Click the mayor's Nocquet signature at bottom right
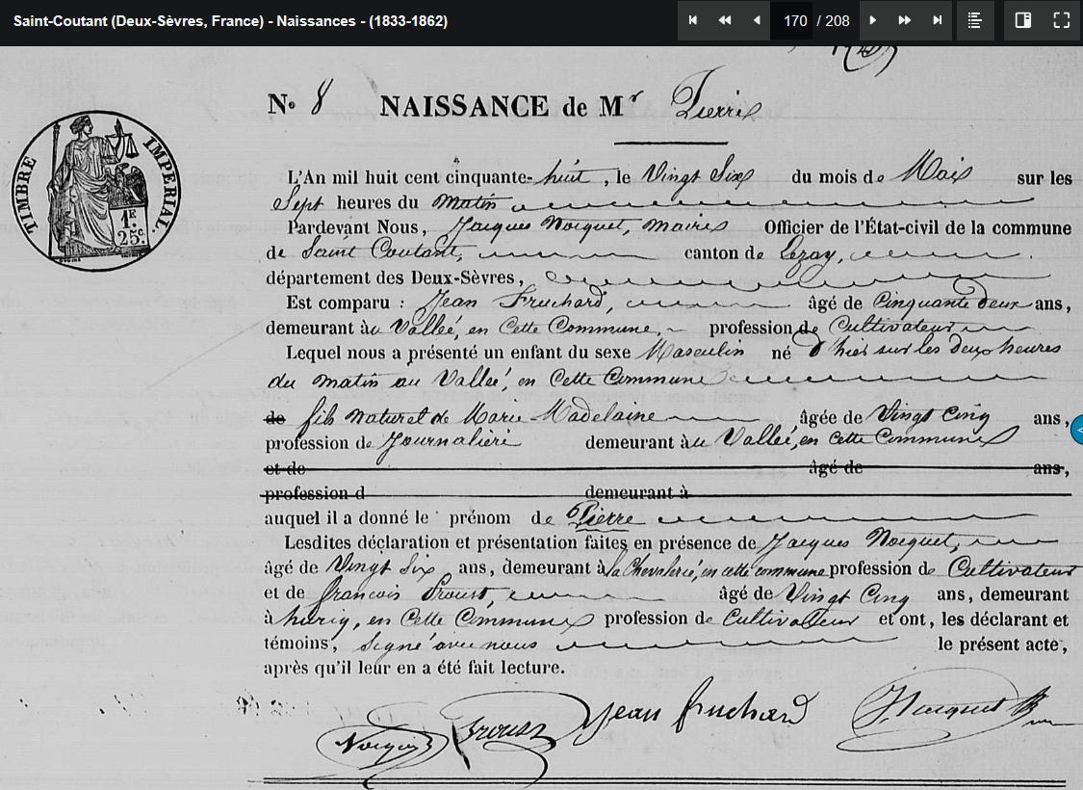This screenshot has width=1083, height=790. [x=948, y=711]
